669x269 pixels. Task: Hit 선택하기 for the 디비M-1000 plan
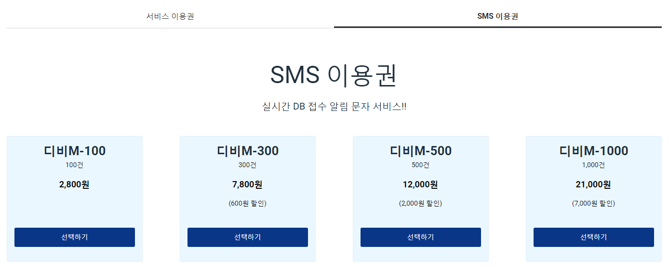[593, 237]
